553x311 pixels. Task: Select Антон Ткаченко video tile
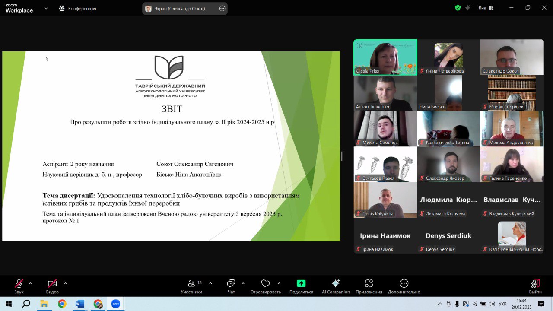tap(385, 93)
